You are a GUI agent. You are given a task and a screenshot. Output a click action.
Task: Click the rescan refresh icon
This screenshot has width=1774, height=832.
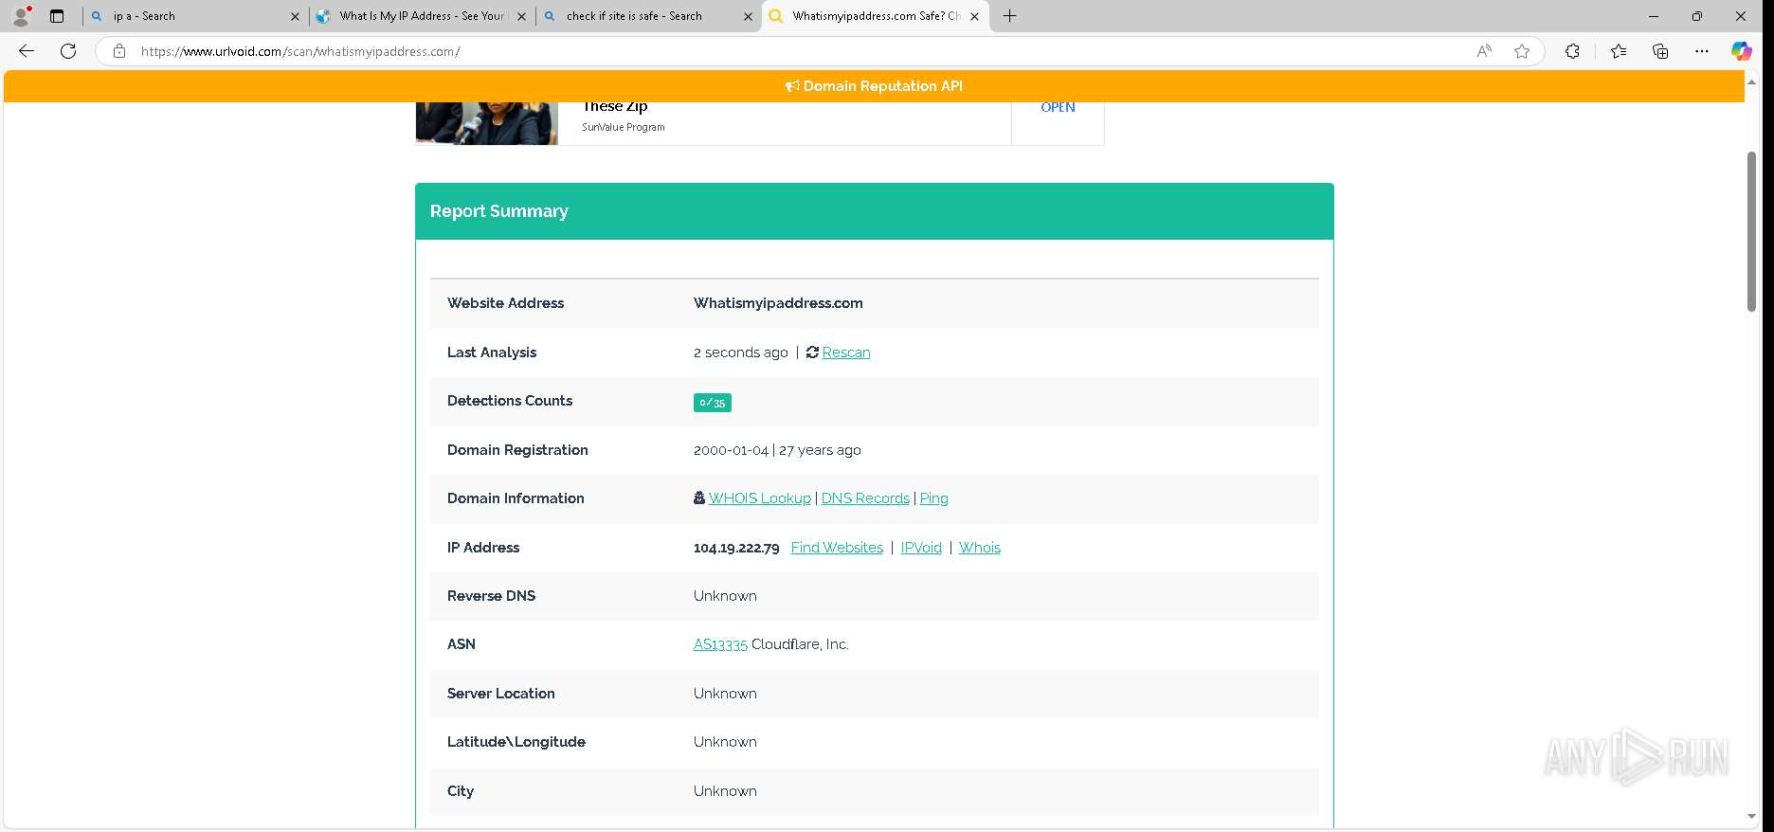pyautogui.click(x=812, y=353)
